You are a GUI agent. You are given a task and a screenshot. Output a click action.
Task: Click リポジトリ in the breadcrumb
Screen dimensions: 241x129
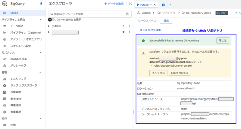click(x=169, y=13)
